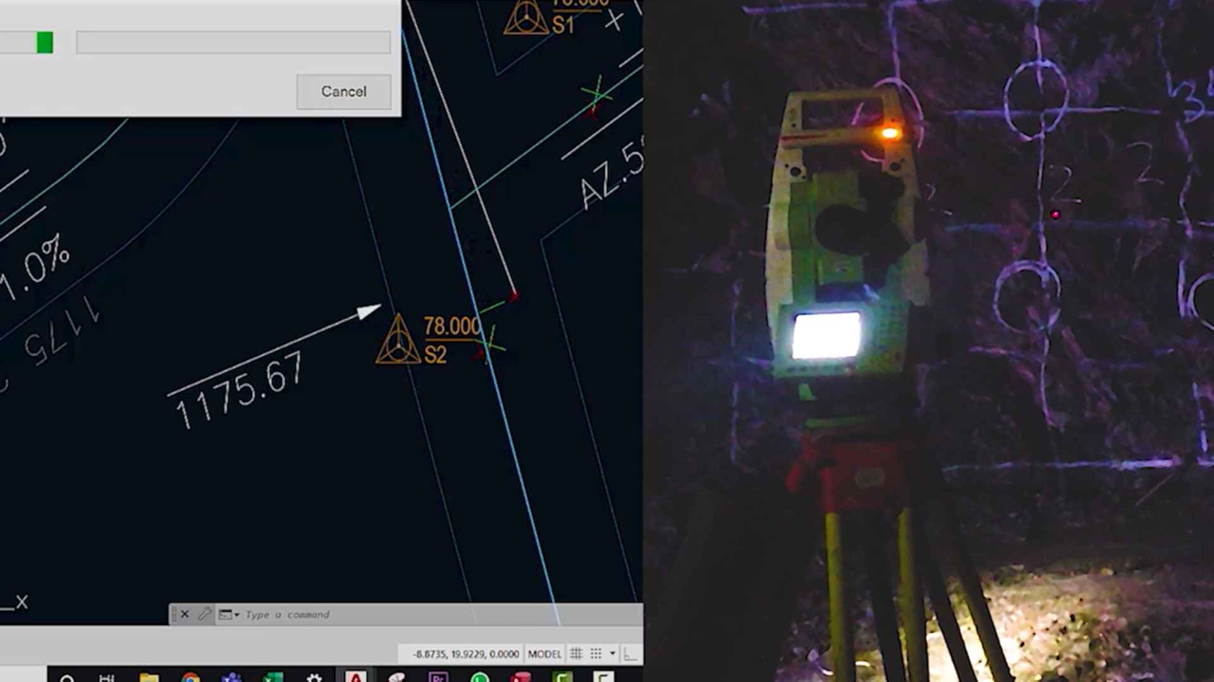Viewport: 1214px width, 682px height.
Task: Click the Windows Search icon in the taskbar
Action: [66, 677]
